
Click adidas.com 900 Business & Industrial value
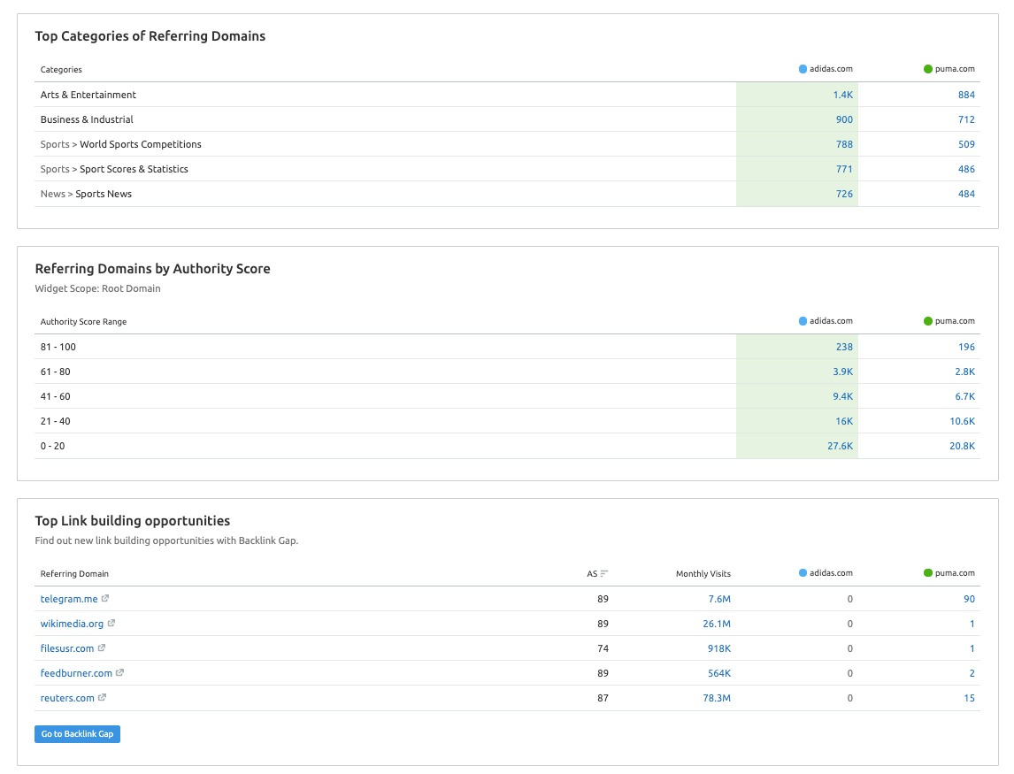844,119
